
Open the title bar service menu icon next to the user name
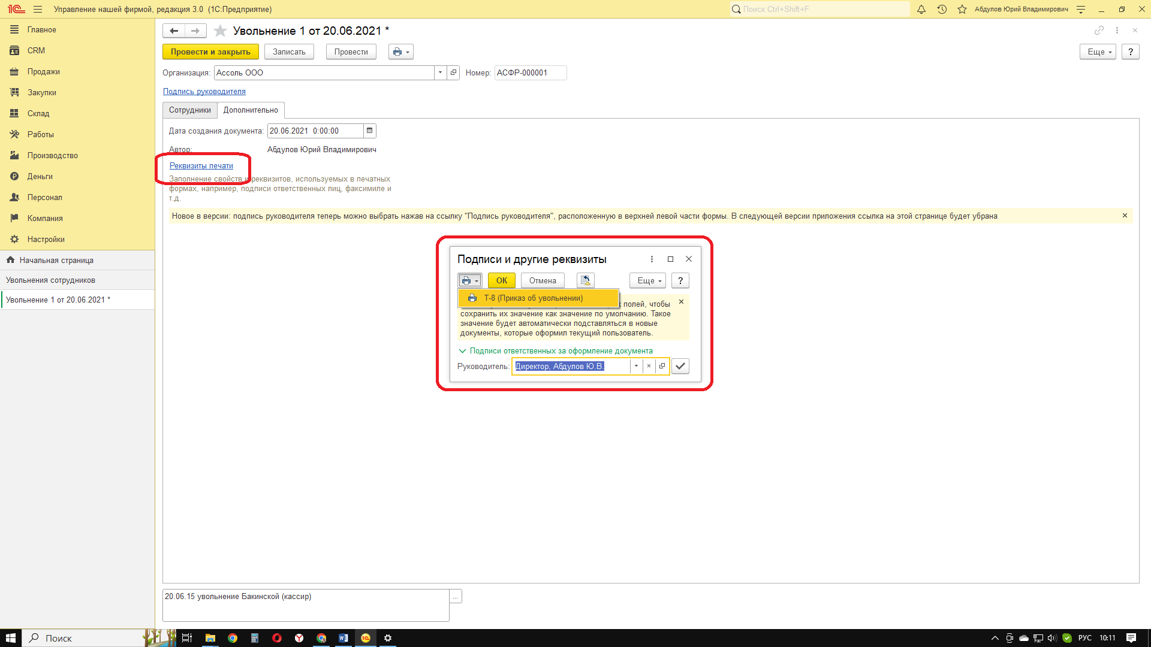point(1081,9)
